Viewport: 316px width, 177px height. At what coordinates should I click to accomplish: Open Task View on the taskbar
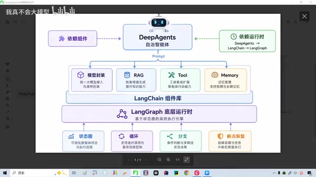click(x=74, y=173)
